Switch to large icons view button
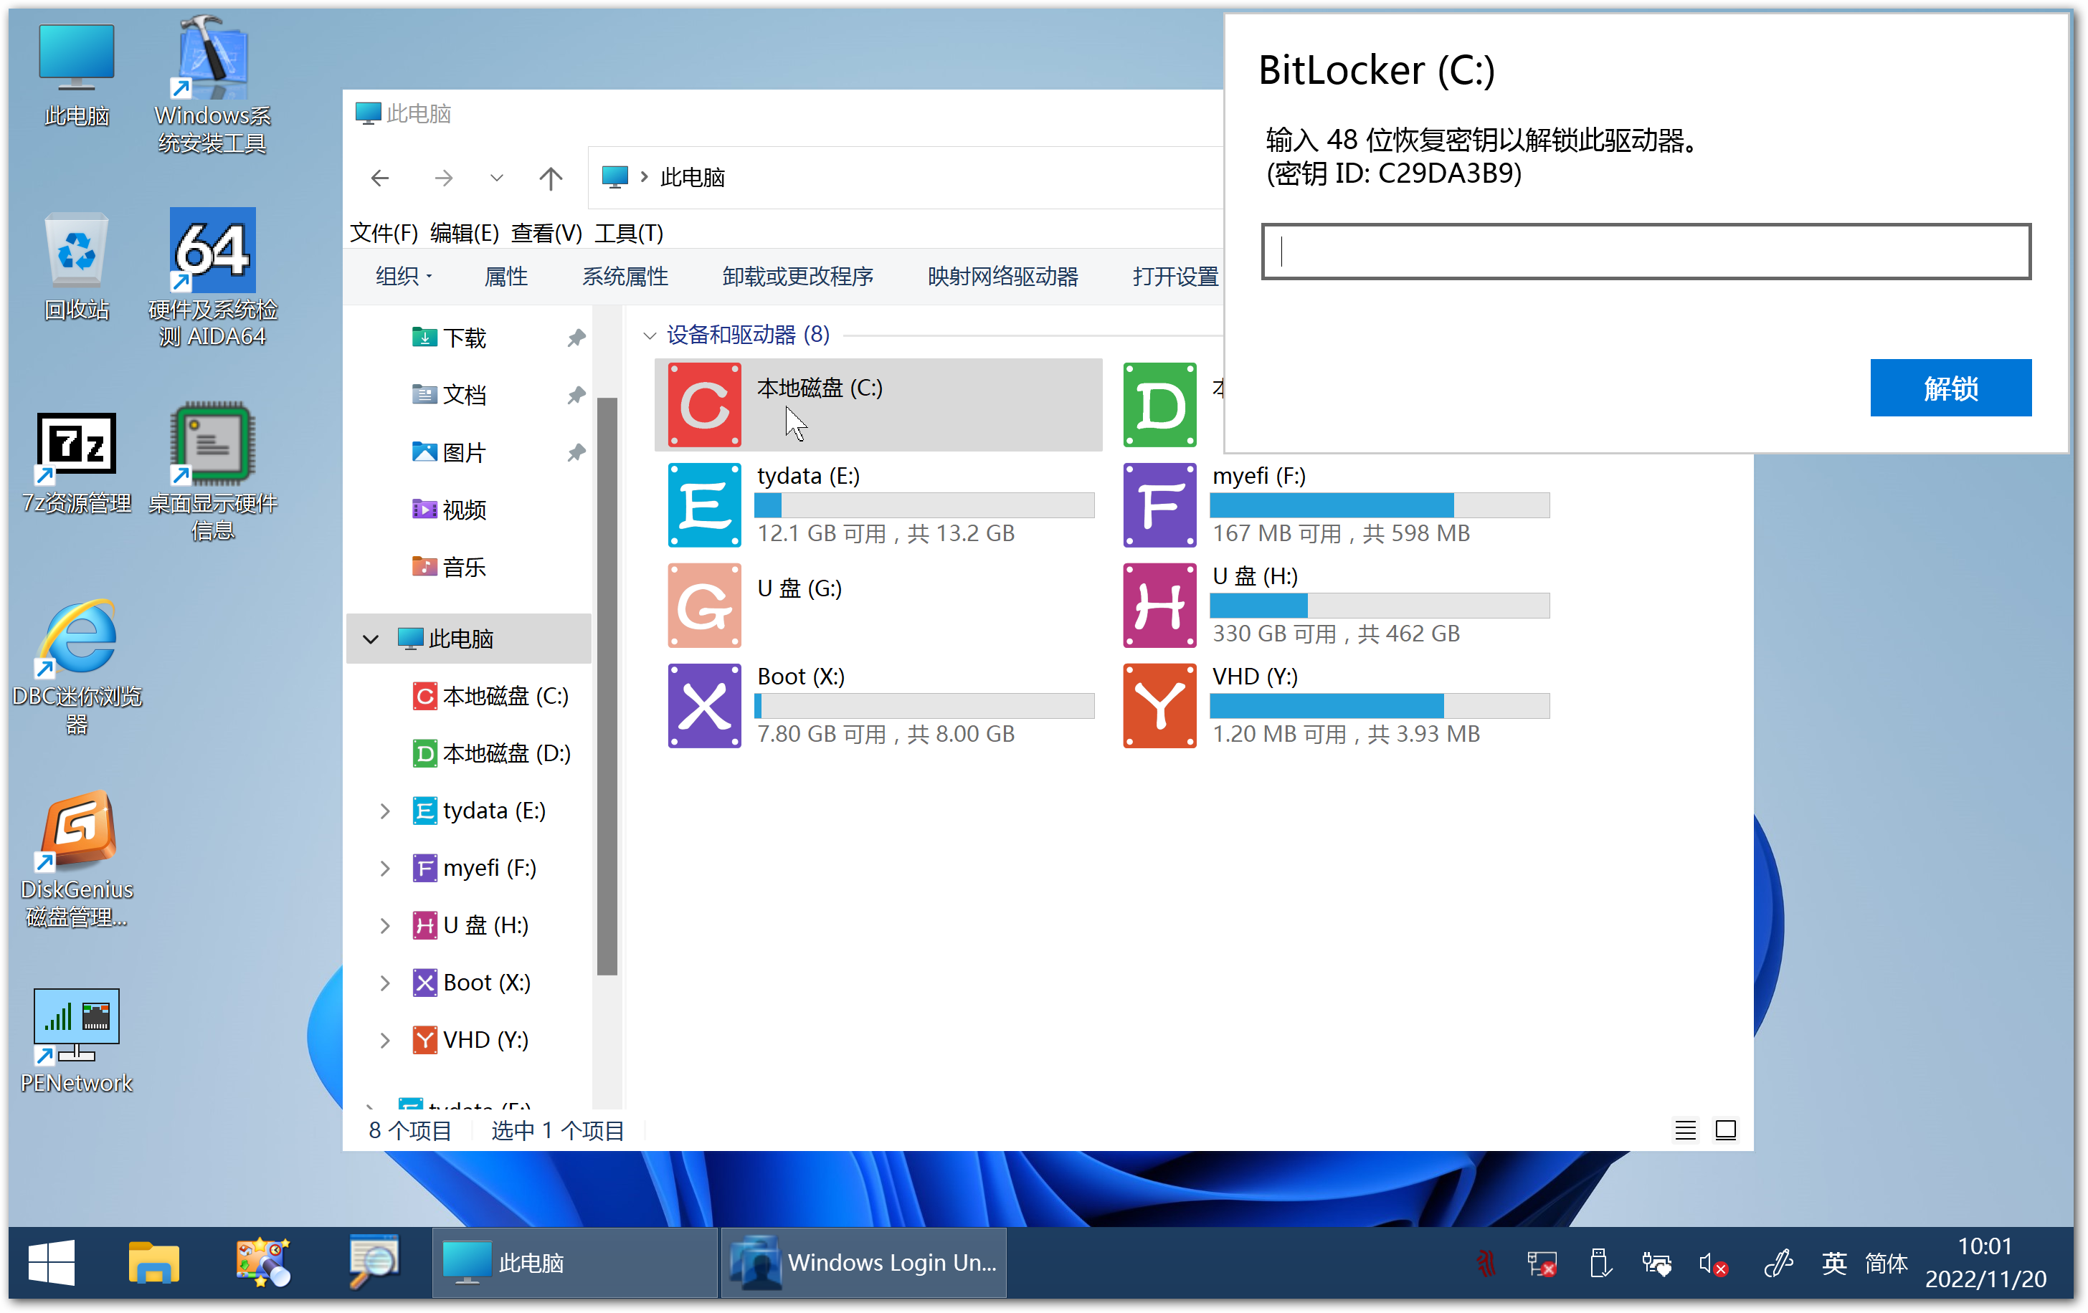The image size is (2088, 1313). 1726,1130
